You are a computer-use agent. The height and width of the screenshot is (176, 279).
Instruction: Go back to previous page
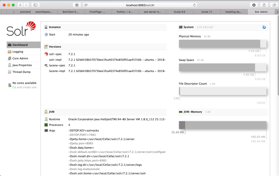pyautogui.click(x=20, y=5)
